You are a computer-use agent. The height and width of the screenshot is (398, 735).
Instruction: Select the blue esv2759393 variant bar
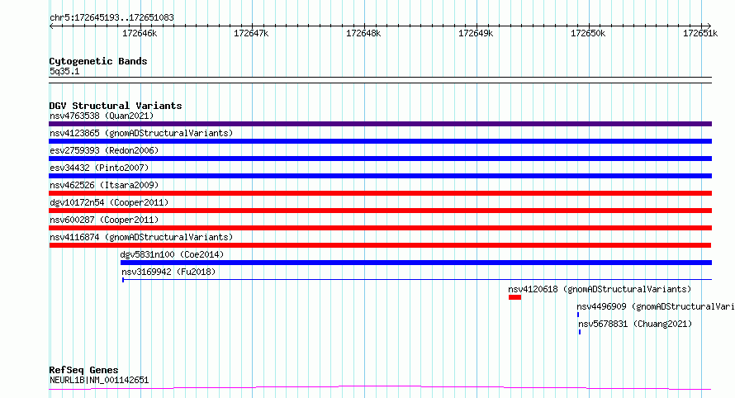[x=380, y=159]
